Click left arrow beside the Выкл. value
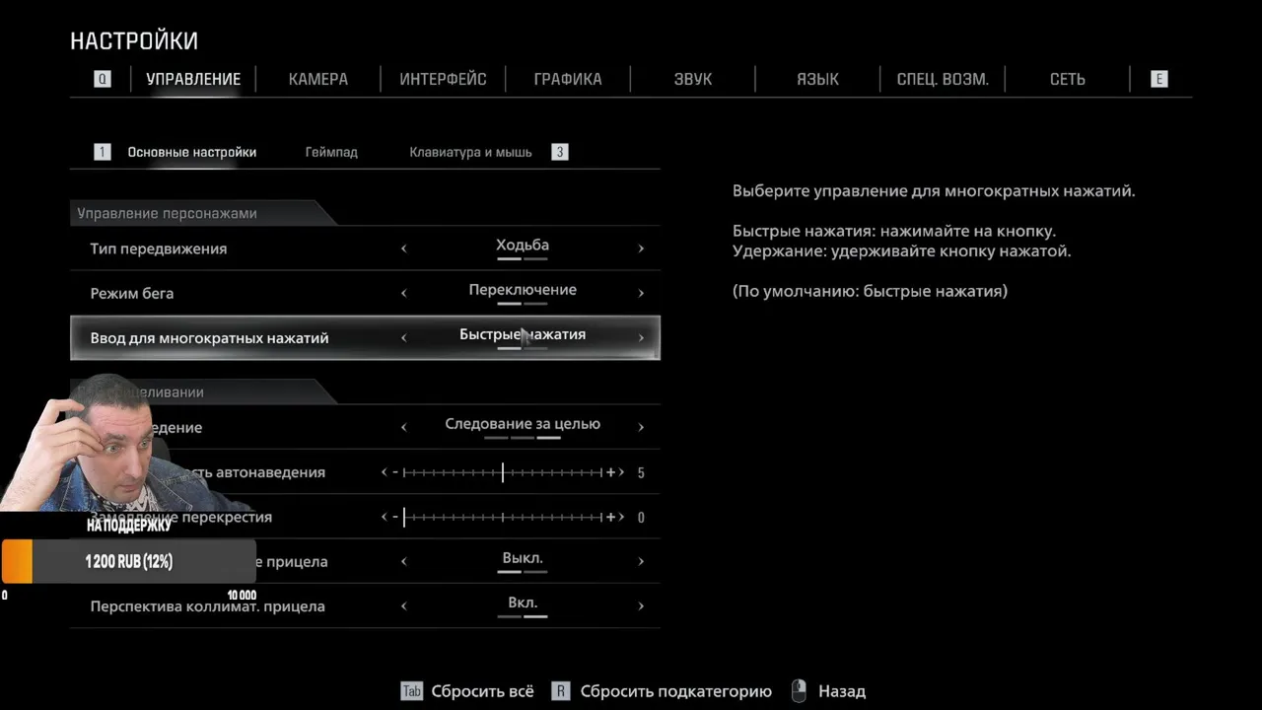The image size is (1262, 710). coord(403,561)
